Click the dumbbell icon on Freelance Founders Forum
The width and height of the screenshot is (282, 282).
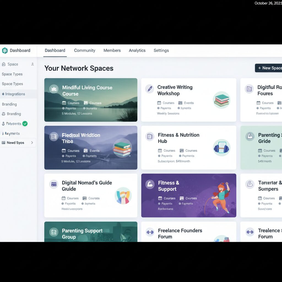tap(150, 232)
